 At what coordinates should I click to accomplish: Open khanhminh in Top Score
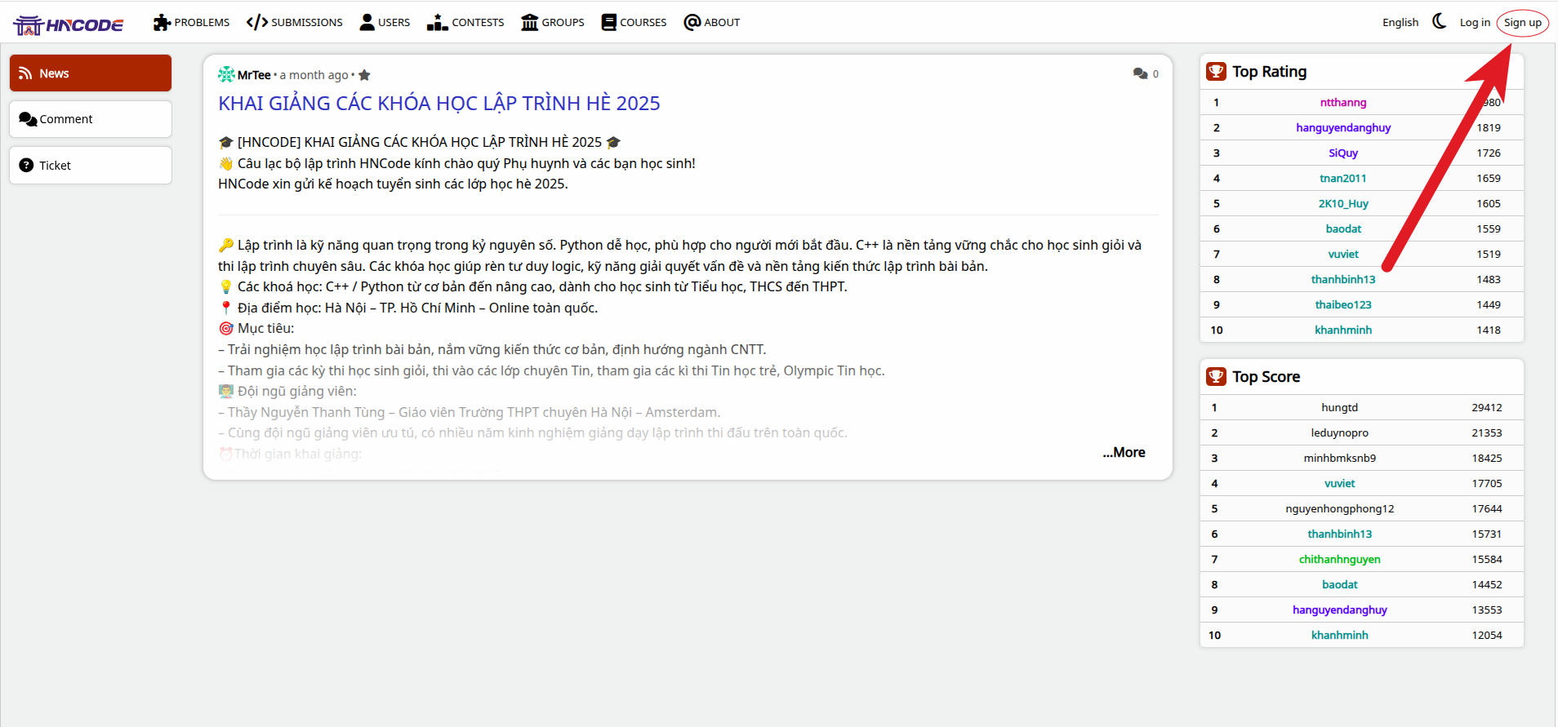1340,635
